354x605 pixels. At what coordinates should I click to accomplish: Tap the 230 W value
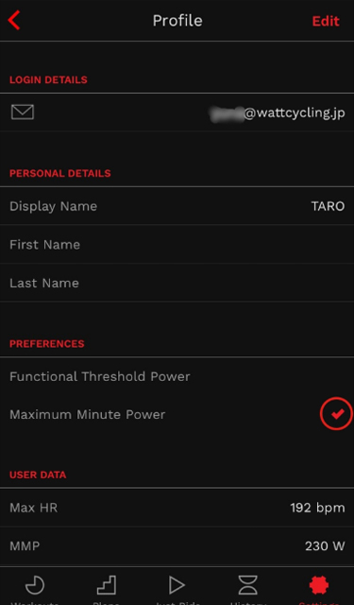tap(325, 546)
